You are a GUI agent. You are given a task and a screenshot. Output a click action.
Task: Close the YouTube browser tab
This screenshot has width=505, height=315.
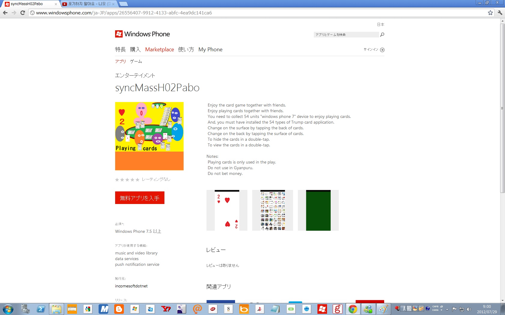click(113, 4)
